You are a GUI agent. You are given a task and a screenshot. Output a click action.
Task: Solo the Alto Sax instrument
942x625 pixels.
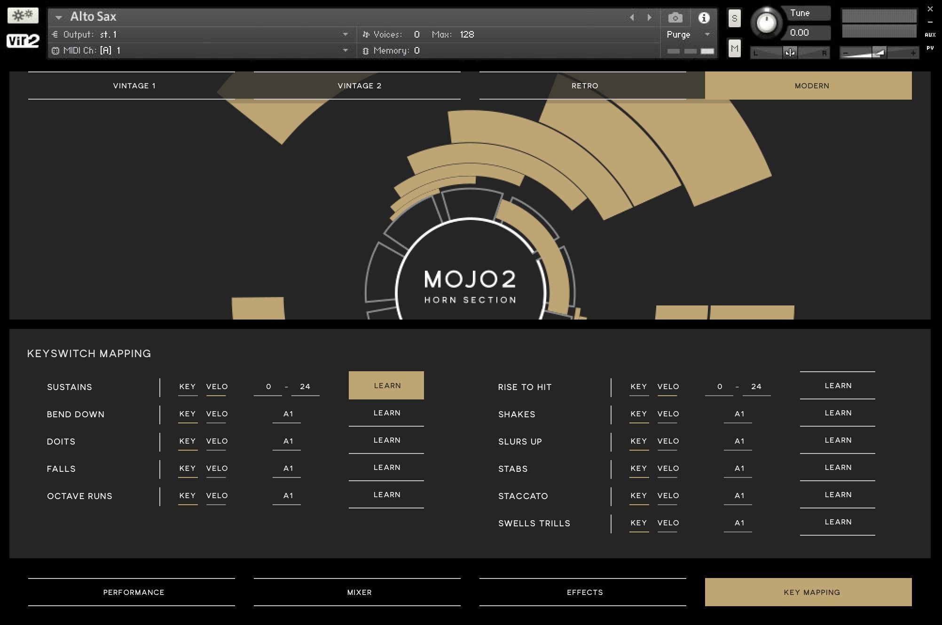(x=734, y=18)
